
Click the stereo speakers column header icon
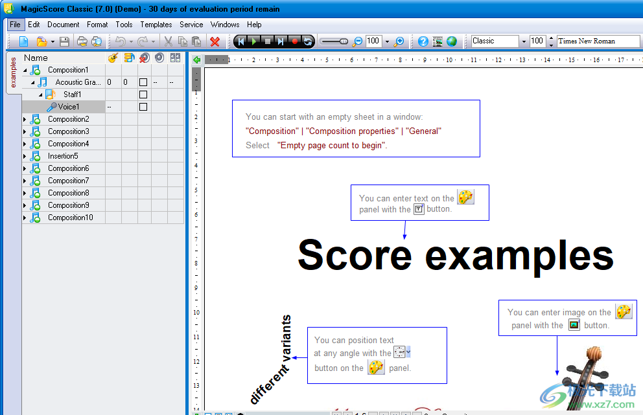[176, 58]
